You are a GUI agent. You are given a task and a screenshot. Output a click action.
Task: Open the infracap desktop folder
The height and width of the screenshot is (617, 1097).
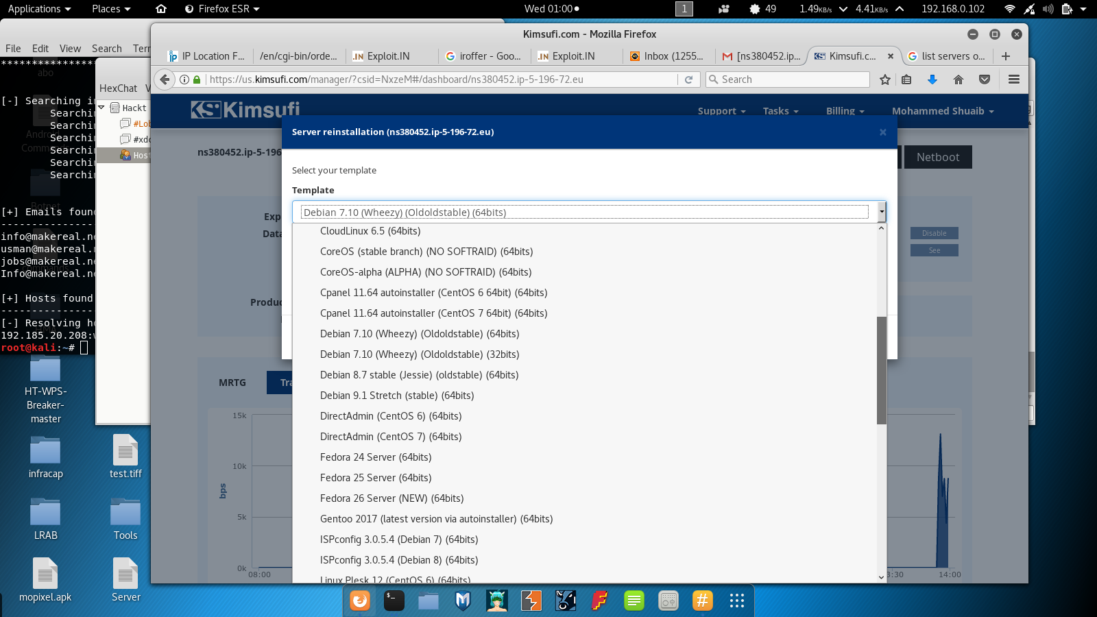coord(45,458)
